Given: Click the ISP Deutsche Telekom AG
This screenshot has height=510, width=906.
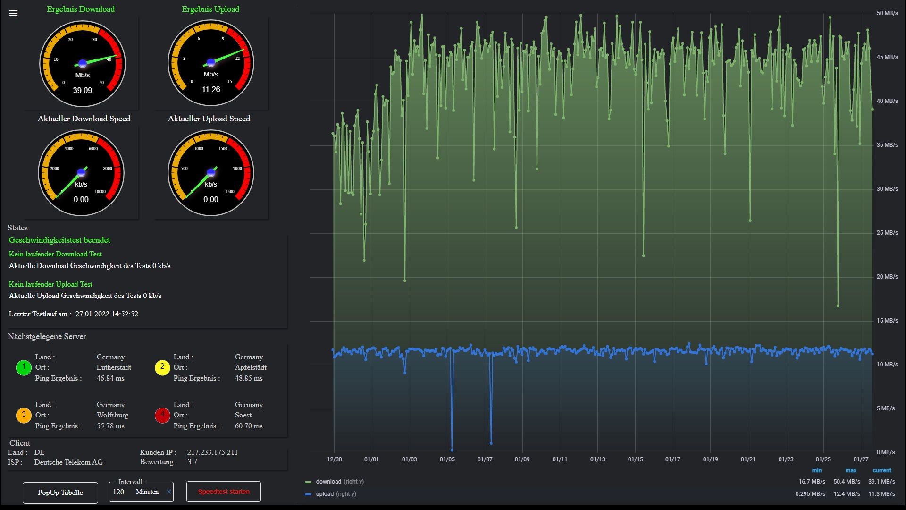Looking at the screenshot, I should (x=68, y=462).
